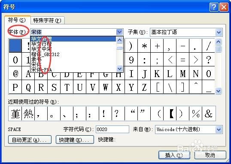Pick recently used character 熱
This screenshot has width=231, height=164.
[28, 113]
